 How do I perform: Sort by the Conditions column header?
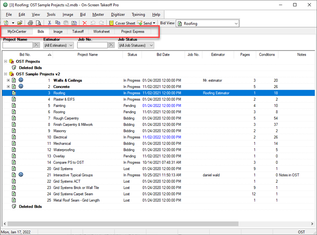pos(267,55)
